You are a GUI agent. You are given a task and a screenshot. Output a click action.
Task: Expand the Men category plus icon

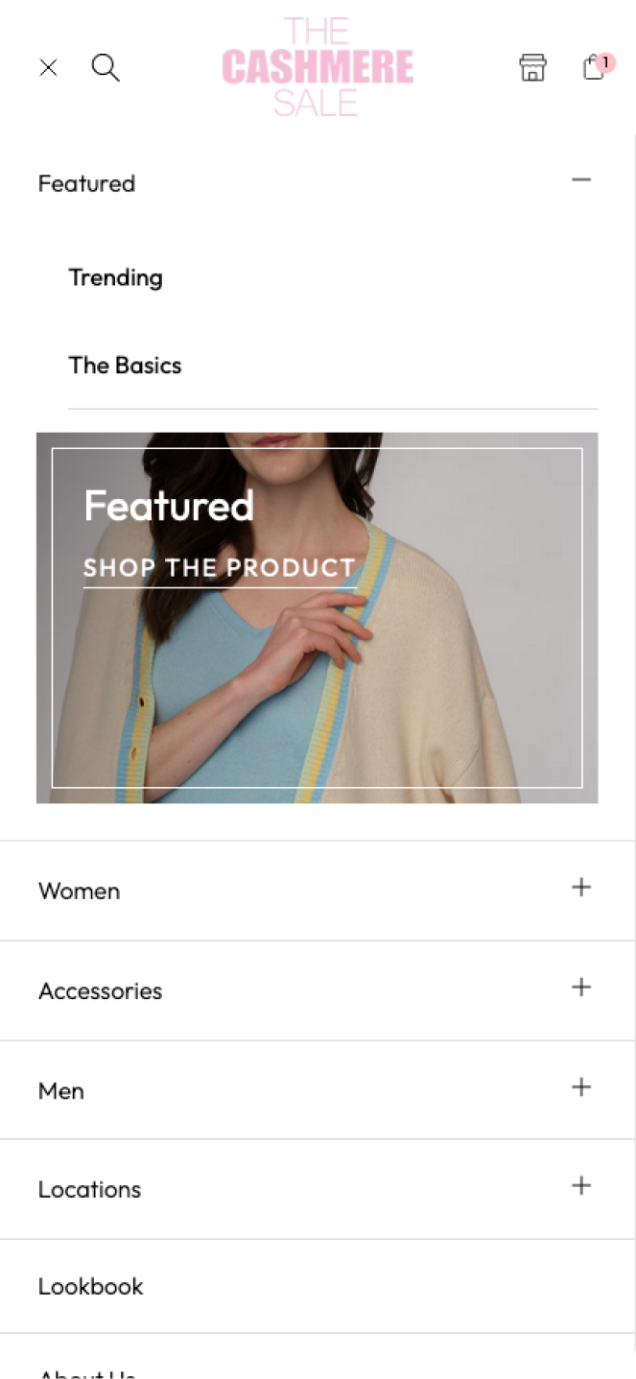(581, 1086)
